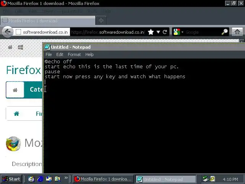245x184 pixels.
Task: Click the teal breadcrumb home icon
Action: (x=16, y=113)
